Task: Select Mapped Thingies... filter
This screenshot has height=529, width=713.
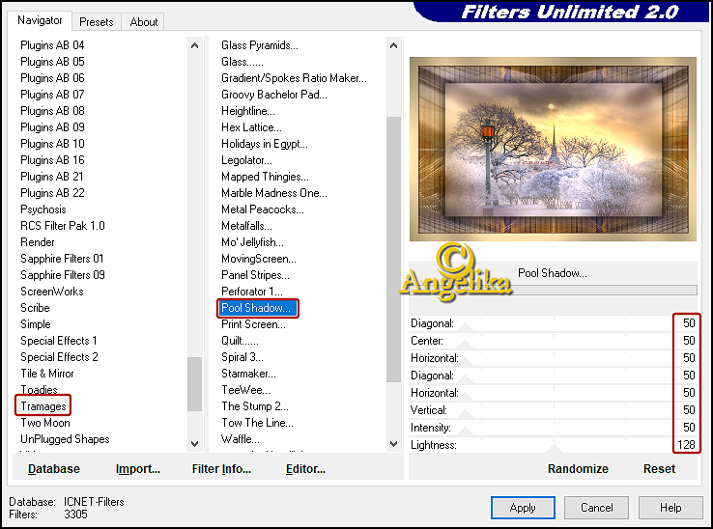Action: coord(265,177)
